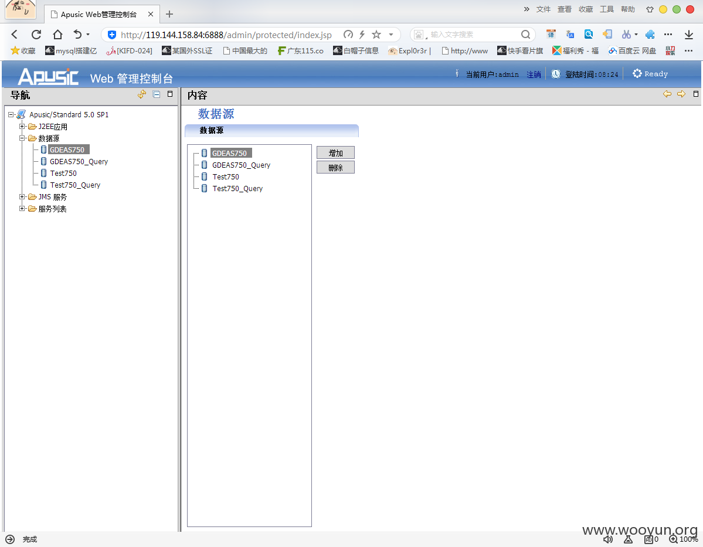The width and height of the screenshot is (703, 547).
Task: Expand the J2EE应用 folder
Action: coord(22,127)
